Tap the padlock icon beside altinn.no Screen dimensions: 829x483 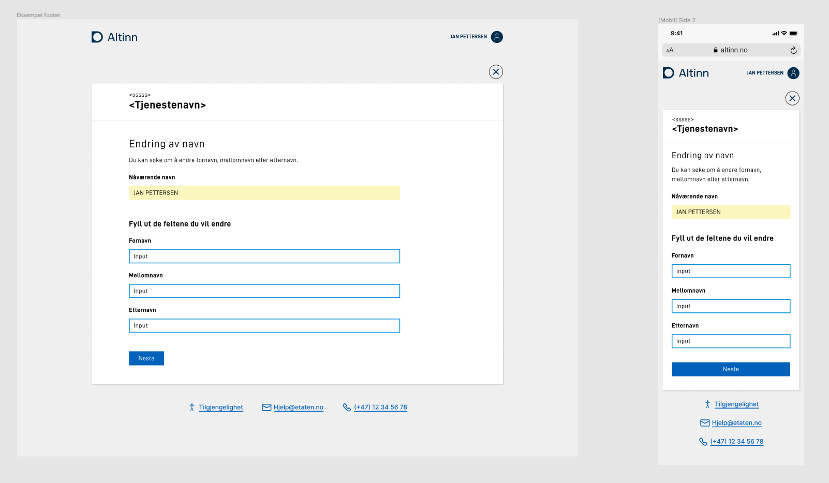(x=715, y=50)
